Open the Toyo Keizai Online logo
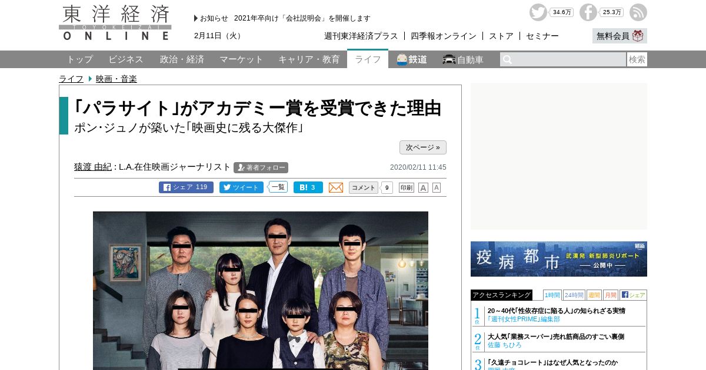The height and width of the screenshot is (370, 706). click(x=115, y=22)
